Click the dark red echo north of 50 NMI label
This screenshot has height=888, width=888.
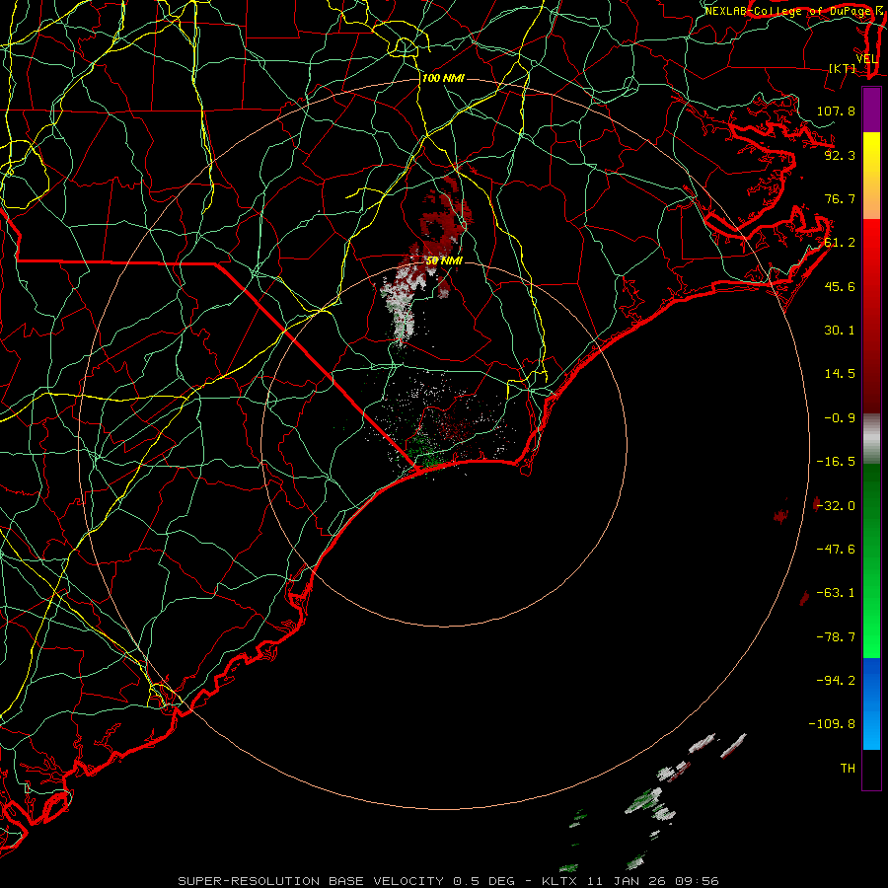point(445,218)
